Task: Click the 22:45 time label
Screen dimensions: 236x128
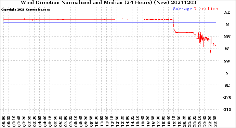Action: click(x=205, y=121)
